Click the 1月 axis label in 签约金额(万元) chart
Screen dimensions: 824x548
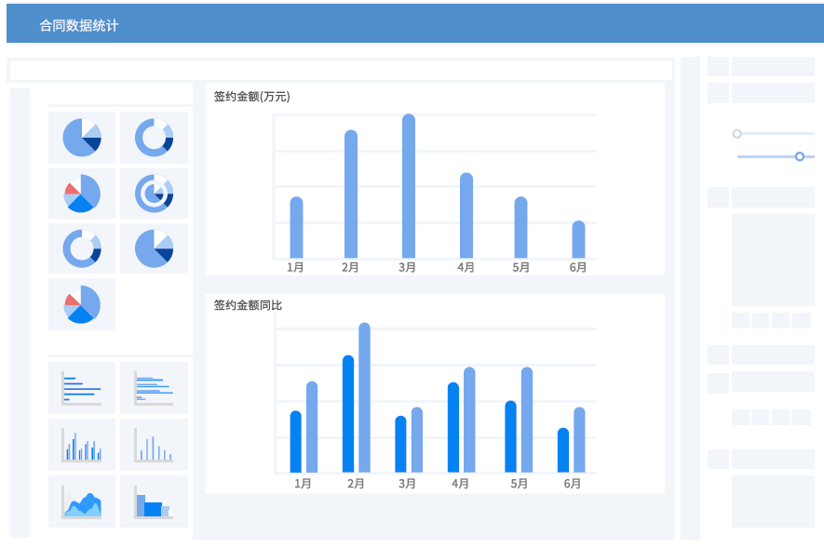click(x=295, y=267)
